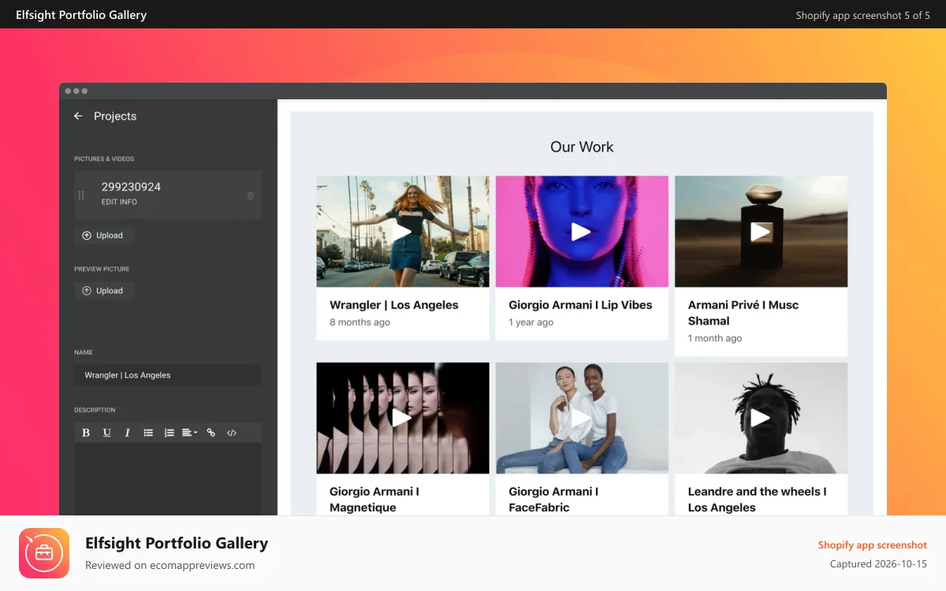Go back using the Projects arrow

pos(78,116)
